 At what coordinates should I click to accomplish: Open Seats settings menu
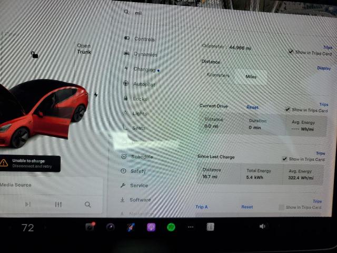(x=138, y=128)
